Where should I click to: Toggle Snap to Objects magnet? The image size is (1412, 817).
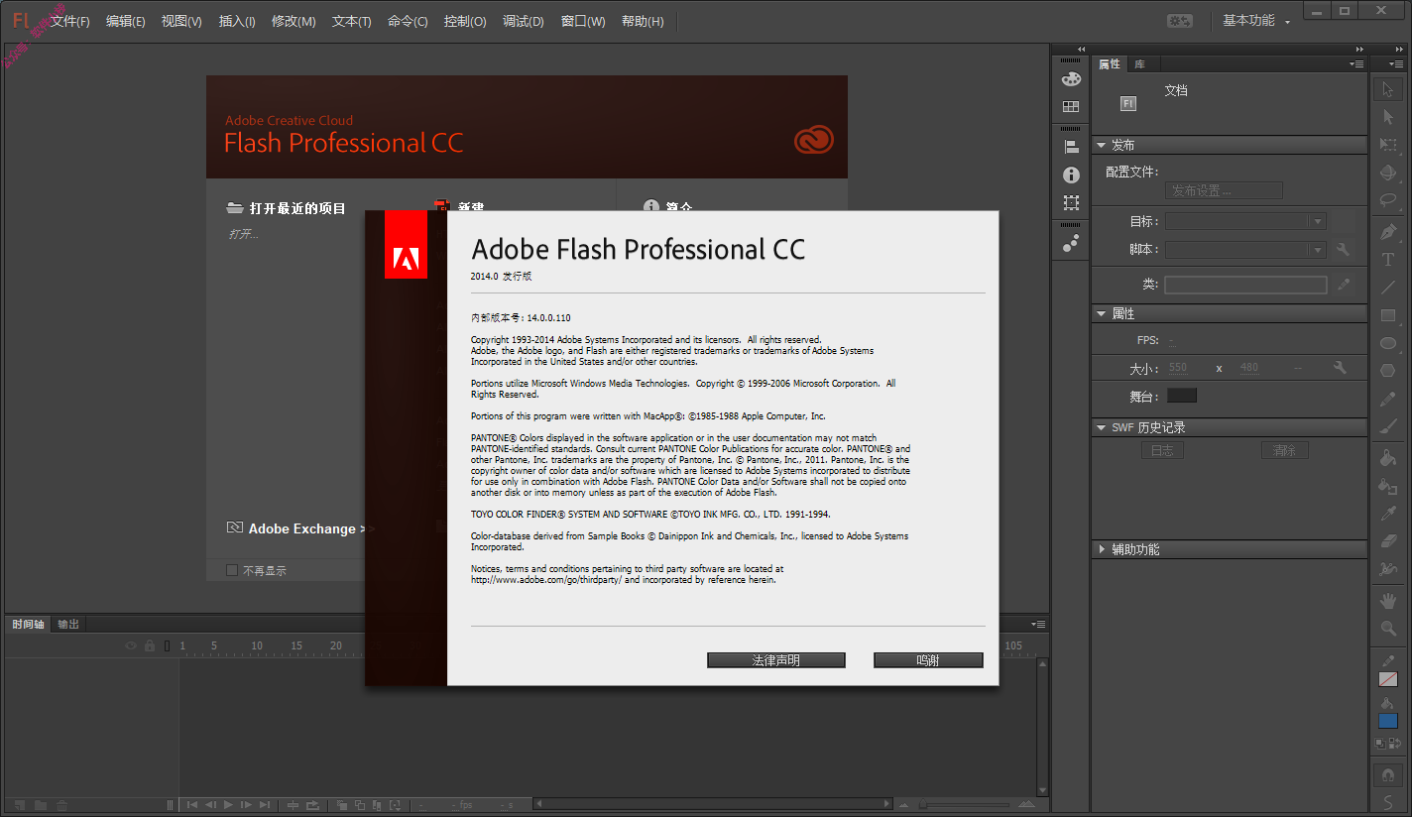[x=1388, y=774]
